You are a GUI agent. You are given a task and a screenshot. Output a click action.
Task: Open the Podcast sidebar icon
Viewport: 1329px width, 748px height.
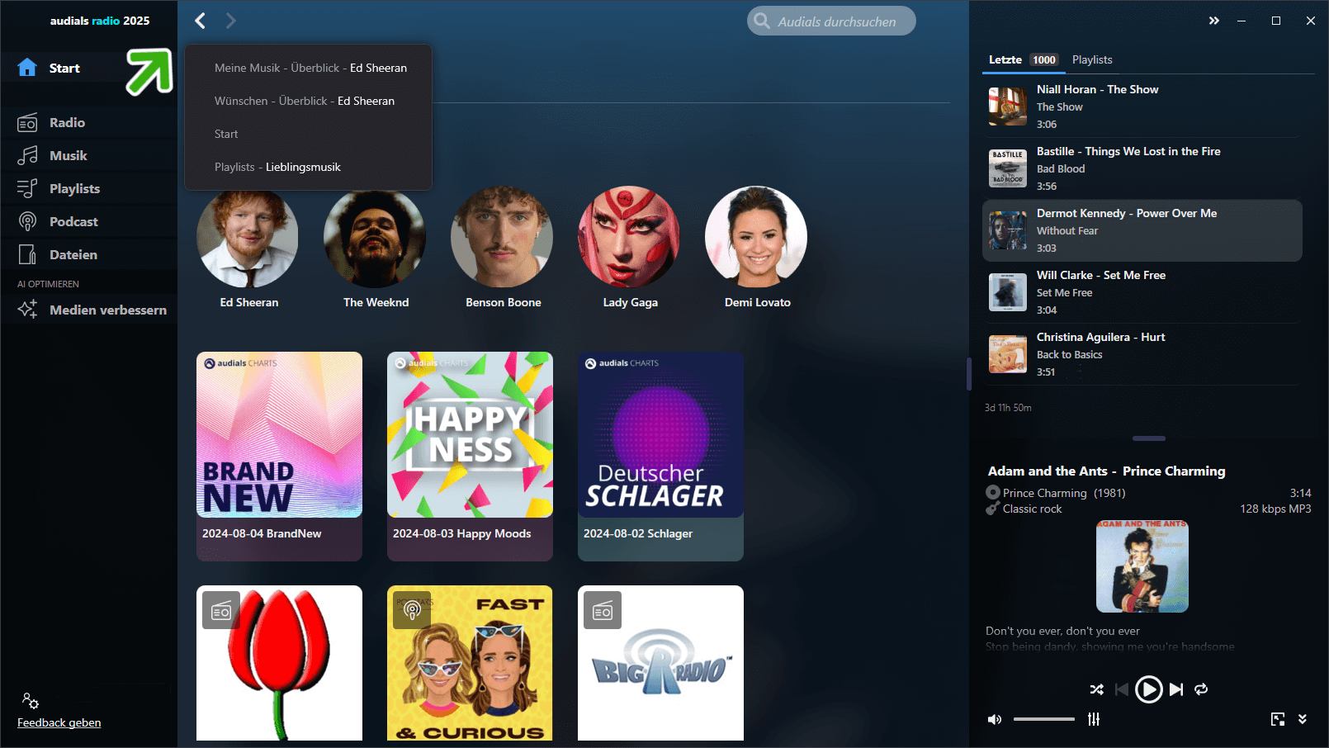click(x=27, y=221)
